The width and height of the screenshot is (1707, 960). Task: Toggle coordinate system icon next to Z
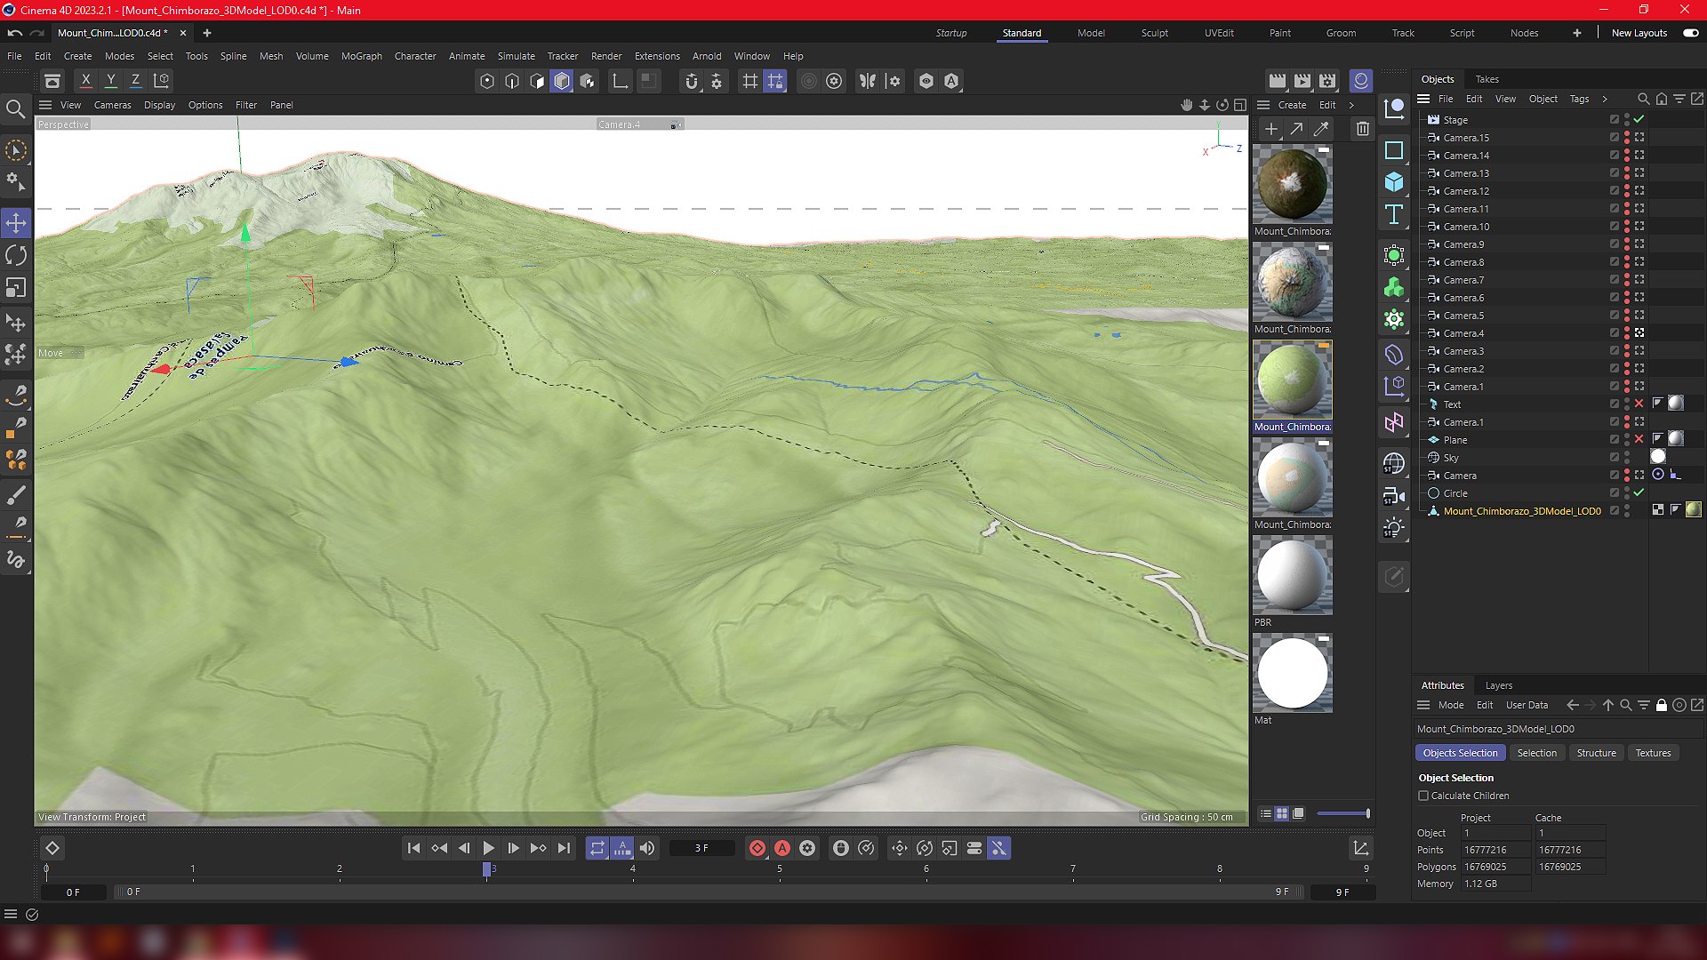click(x=162, y=81)
